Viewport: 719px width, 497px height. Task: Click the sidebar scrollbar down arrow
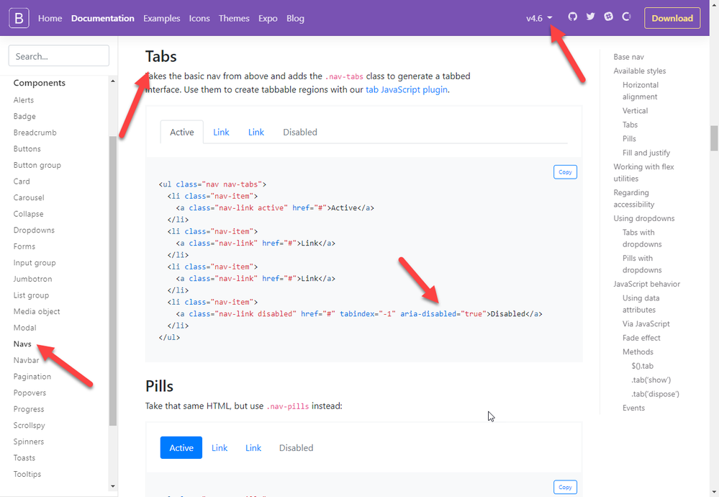113,486
